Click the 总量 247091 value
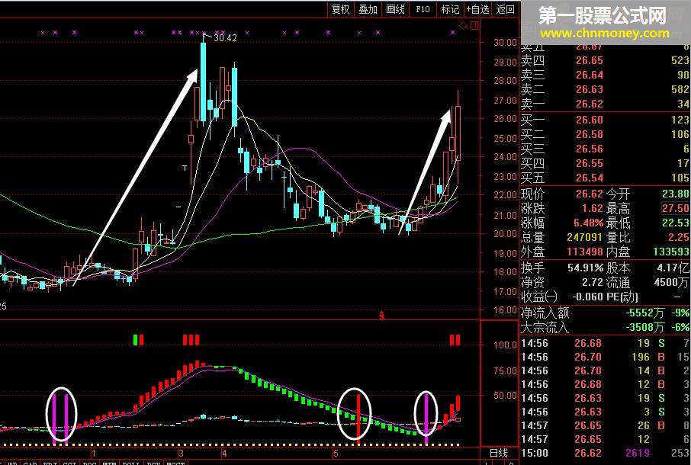The height and width of the screenshot is (465, 691). (584, 237)
